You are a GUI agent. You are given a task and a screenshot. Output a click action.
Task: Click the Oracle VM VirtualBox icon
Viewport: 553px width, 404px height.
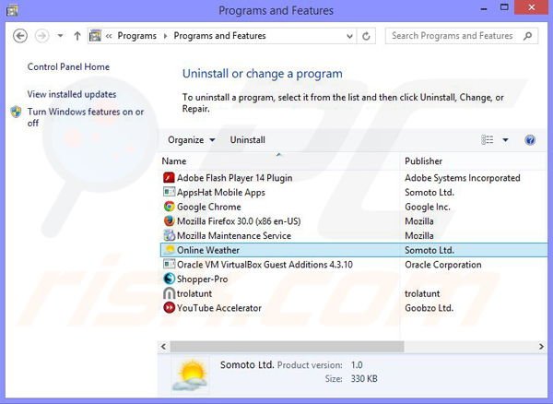169,264
